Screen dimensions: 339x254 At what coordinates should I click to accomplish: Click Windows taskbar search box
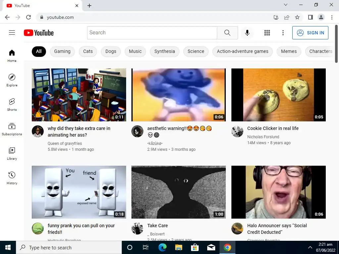tap(69, 247)
